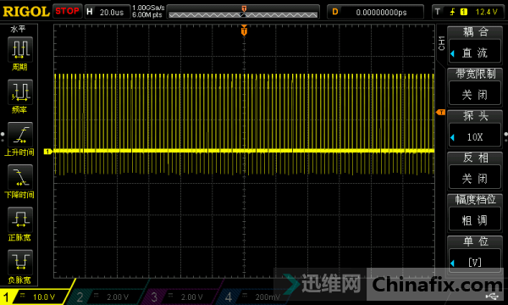Click the RIGOL logo
The image size is (508, 305).
click(x=26, y=12)
